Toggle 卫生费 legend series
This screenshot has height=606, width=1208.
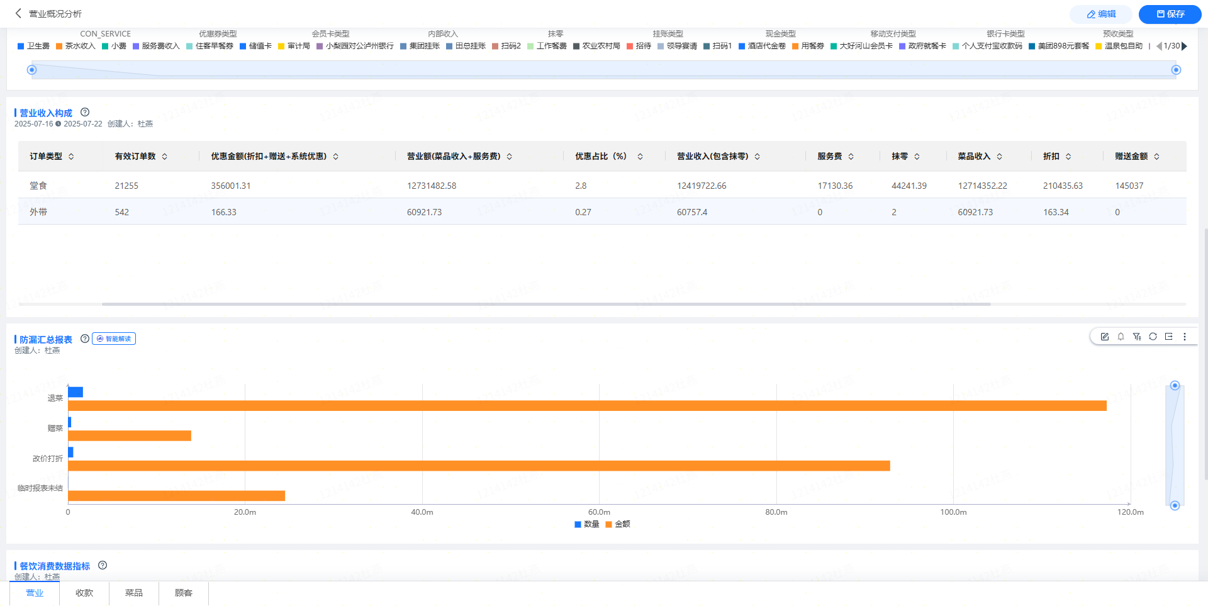point(33,46)
